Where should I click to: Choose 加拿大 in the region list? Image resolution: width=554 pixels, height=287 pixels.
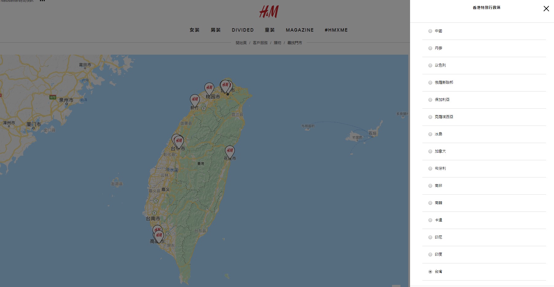click(430, 151)
